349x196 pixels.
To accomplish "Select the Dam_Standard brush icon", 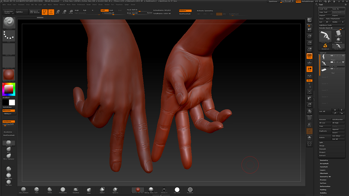I will (x=23, y=190).
